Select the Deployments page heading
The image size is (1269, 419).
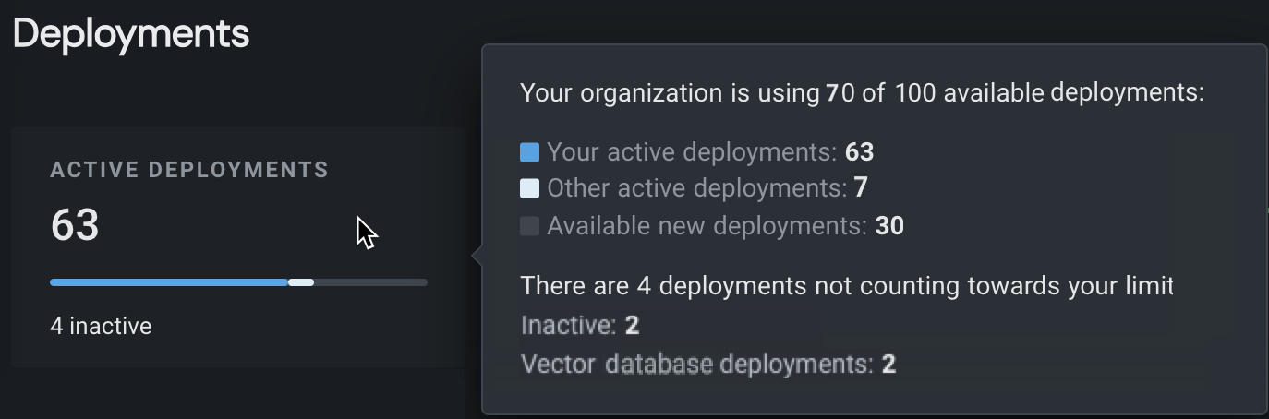[131, 33]
